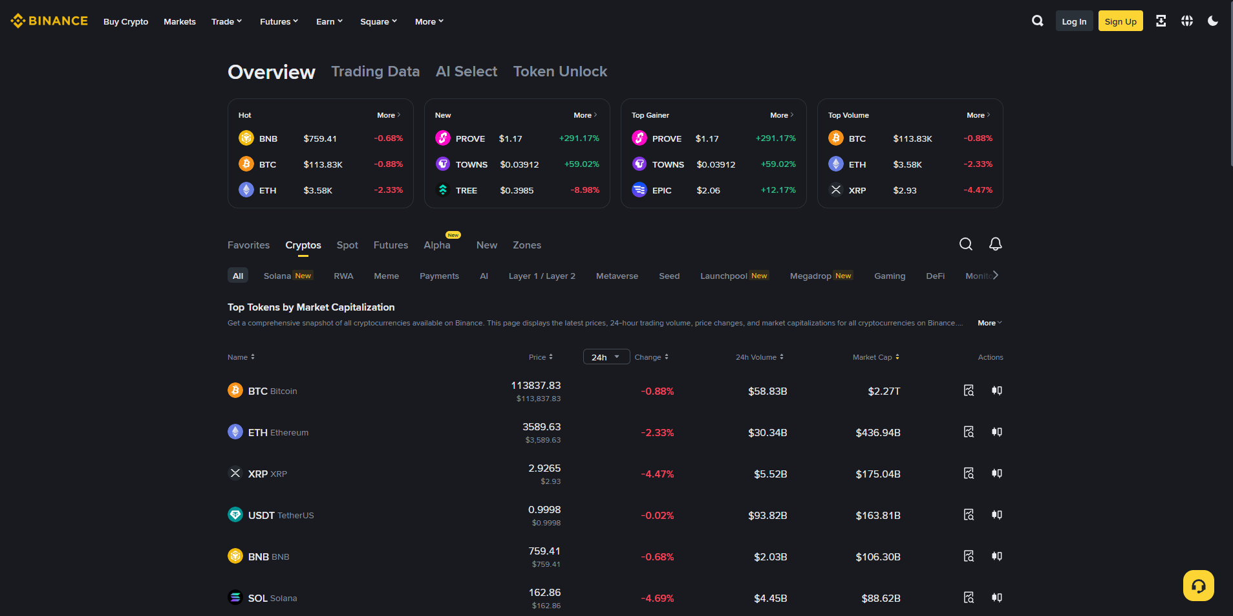Toggle dark mode moon icon
The image size is (1233, 616).
pos(1213,21)
